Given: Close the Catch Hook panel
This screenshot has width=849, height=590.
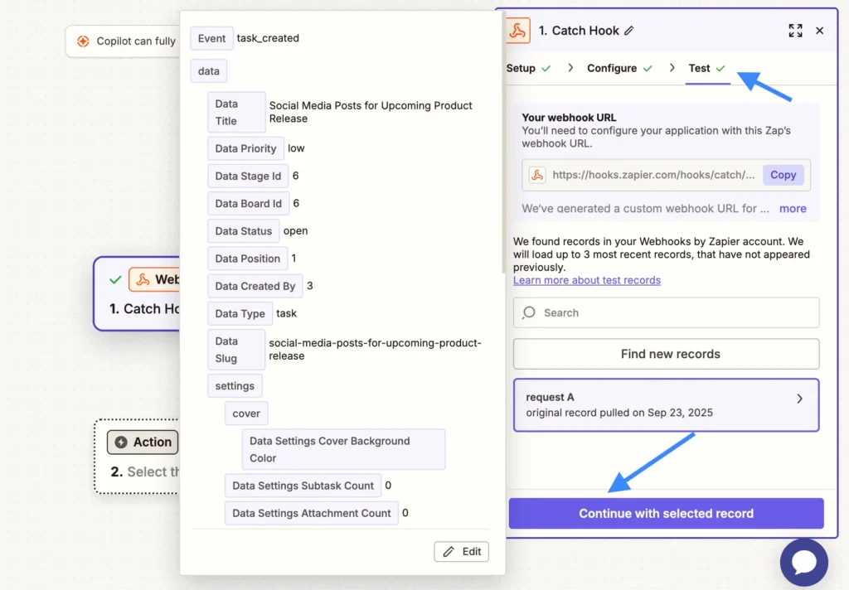Looking at the screenshot, I should 819,31.
